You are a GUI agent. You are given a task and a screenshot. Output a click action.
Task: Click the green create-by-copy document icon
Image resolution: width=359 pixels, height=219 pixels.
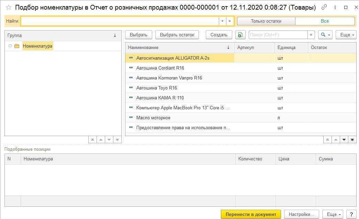click(240, 35)
